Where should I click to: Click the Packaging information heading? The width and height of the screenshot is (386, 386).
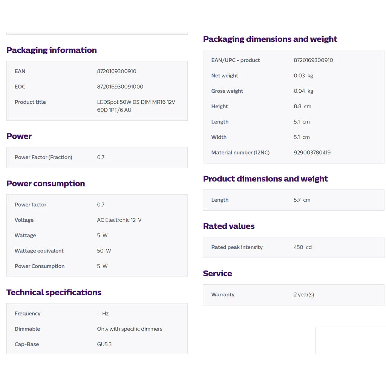coord(51,50)
